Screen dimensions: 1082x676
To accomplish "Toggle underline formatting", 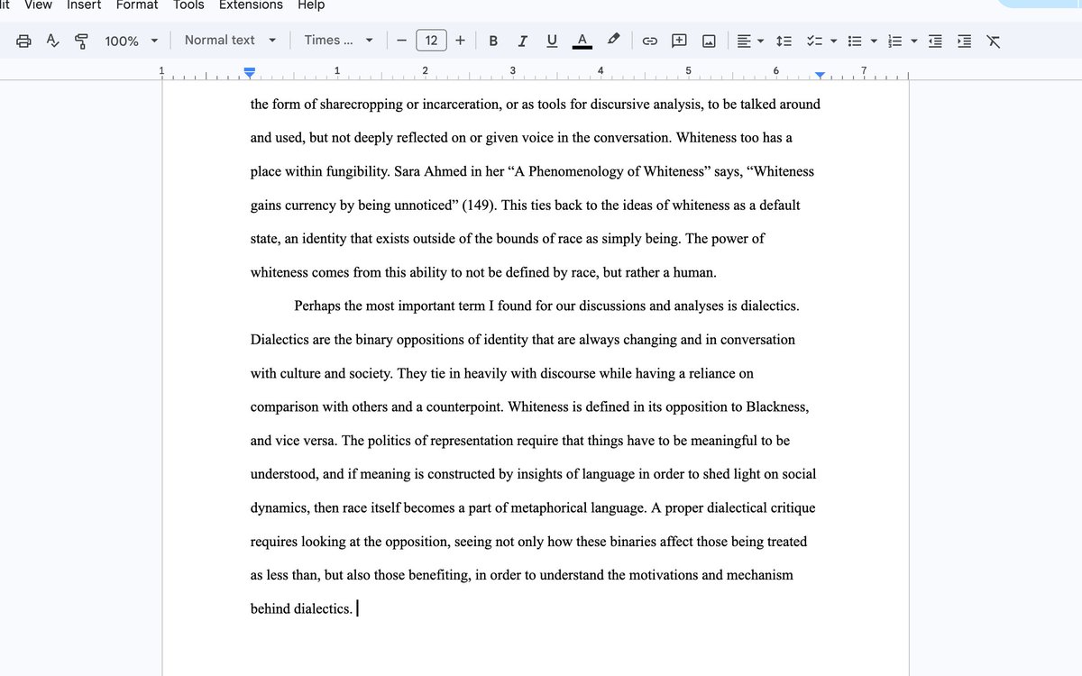I will tap(552, 41).
